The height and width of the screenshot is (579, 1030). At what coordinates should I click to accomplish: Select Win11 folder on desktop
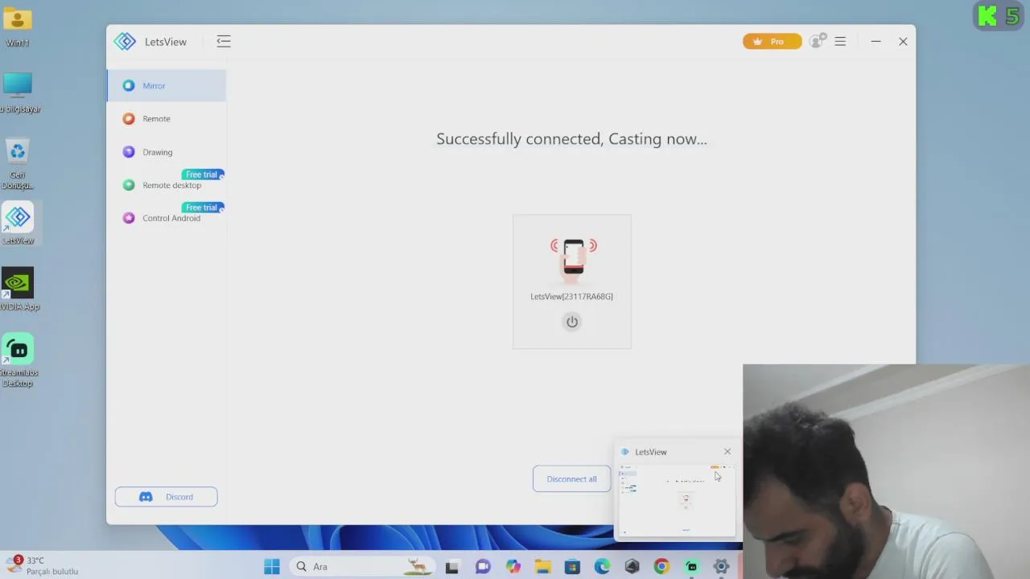17,27
